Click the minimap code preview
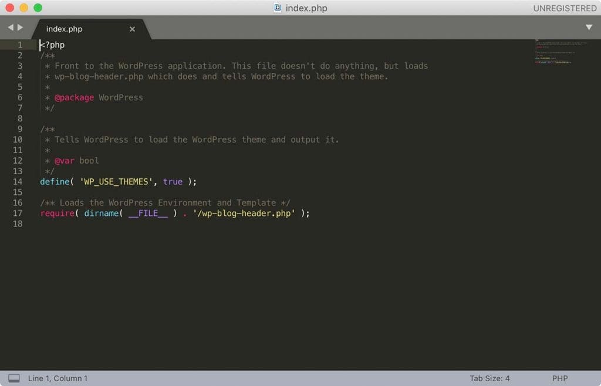Image resolution: width=601 pixels, height=386 pixels. [561, 51]
